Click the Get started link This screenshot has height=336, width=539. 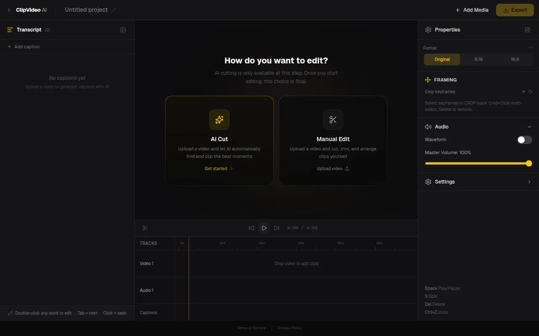(219, 168)
